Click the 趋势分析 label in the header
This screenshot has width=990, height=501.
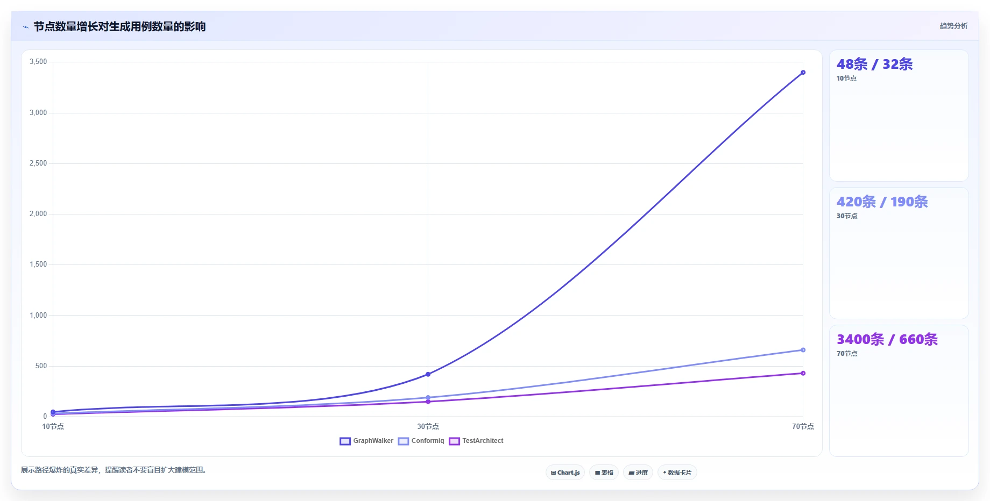click(953, 26)
